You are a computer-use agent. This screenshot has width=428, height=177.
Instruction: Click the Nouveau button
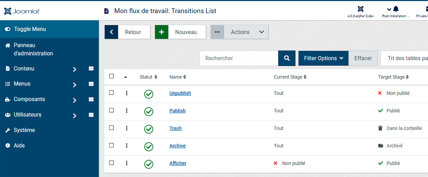click(180, 32)
